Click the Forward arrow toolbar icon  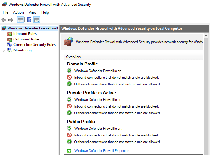(11, 20)
